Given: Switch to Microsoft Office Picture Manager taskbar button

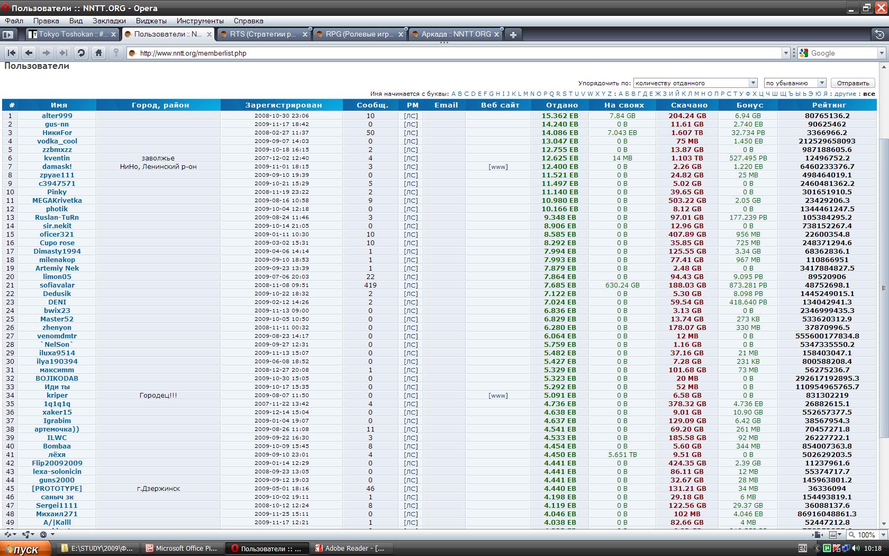Looking at the screenshot, I should click(x=183, y=549).
